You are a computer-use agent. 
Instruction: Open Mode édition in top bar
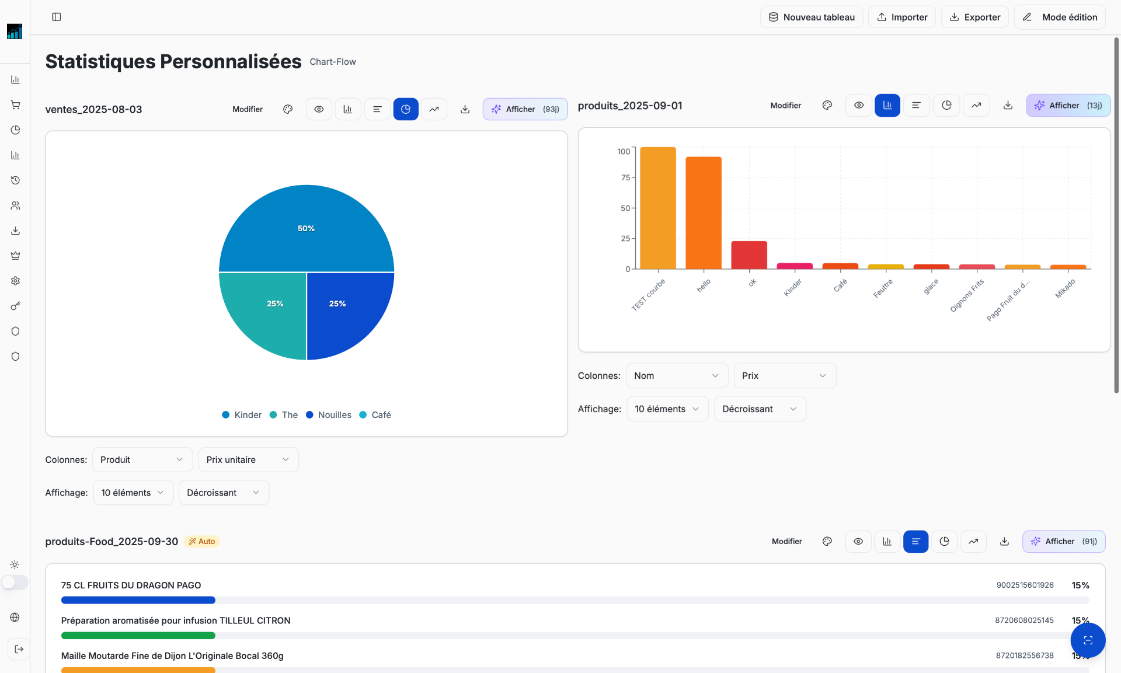[1060, 17]
